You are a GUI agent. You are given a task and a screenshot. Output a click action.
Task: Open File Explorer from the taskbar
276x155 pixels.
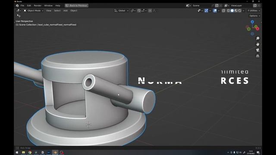[x=23, y=152]
